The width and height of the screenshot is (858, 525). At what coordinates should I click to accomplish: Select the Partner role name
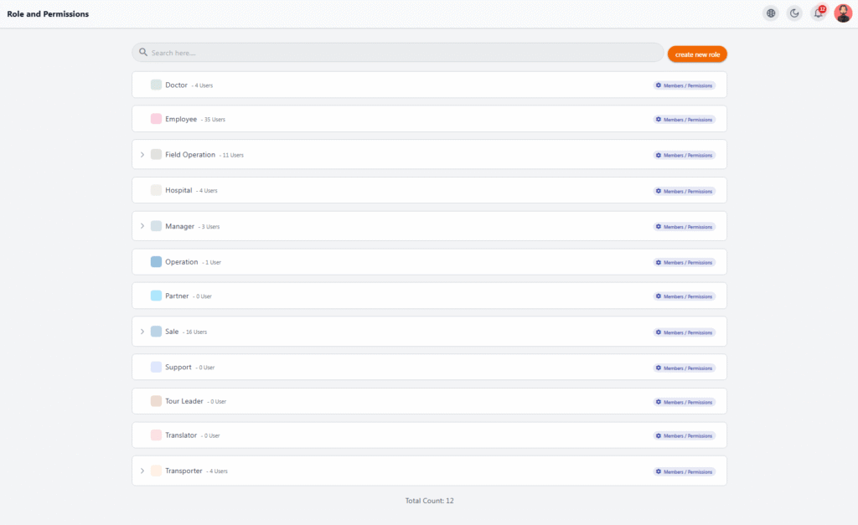(x=177, y=296)
